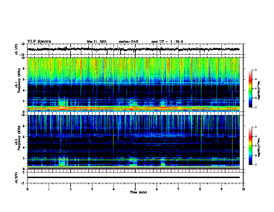This screenshot has width=274, height=212.
Task: Click the ch.2 "Frequency (kHz)" axis label
Action: [19, 138]
